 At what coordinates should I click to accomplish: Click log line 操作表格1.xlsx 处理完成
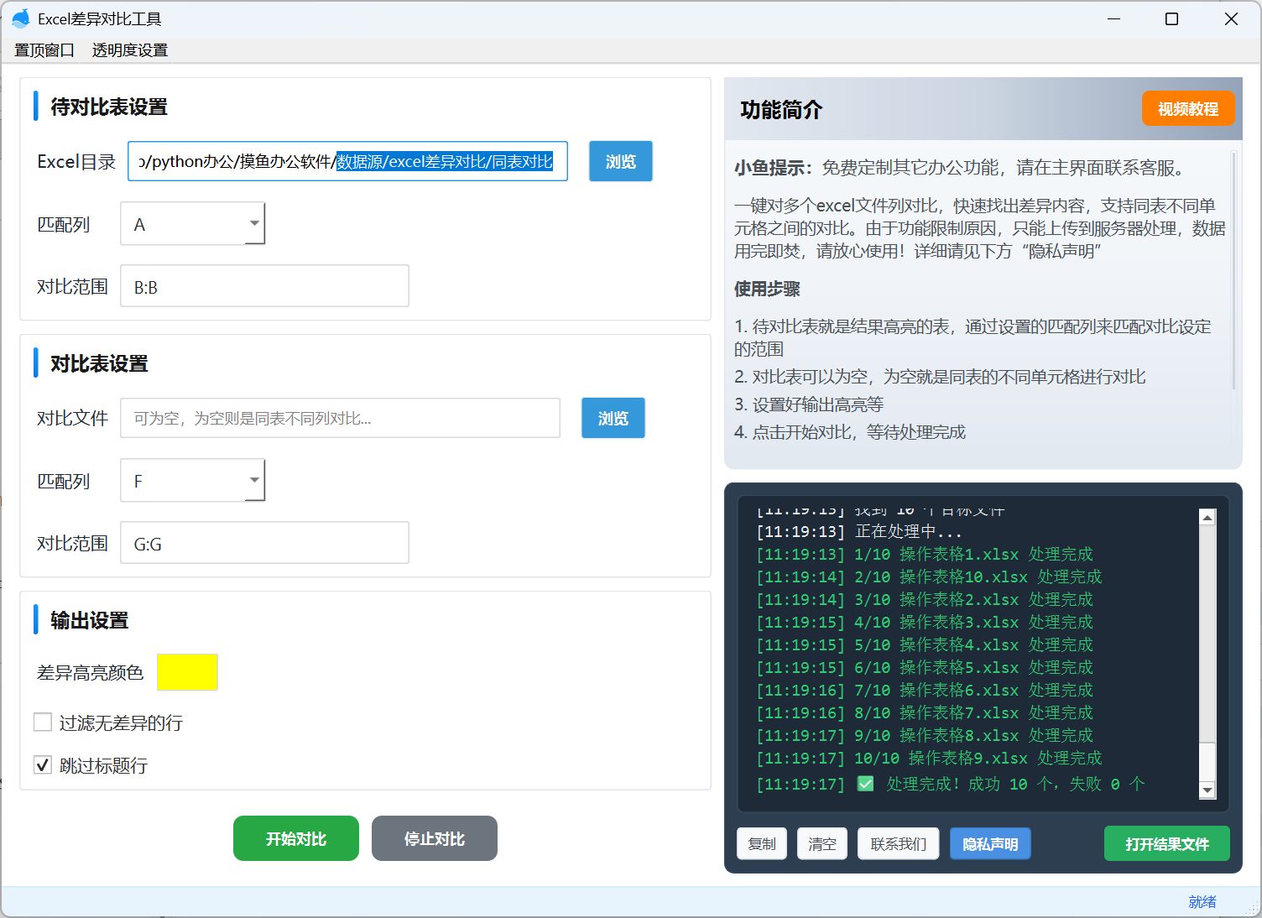click(925, 554)
